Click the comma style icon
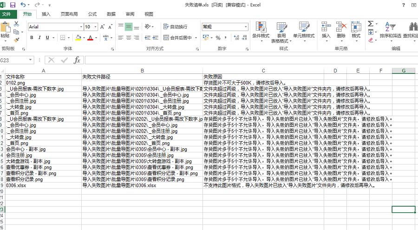 [226, 38]
